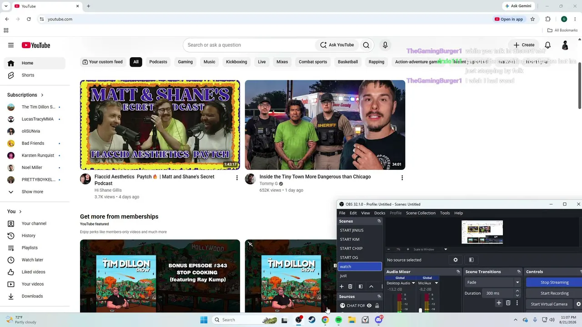Click Stop Streaming in OBS Controls
Screen dimensions: 582x327
tap(554, 282)
